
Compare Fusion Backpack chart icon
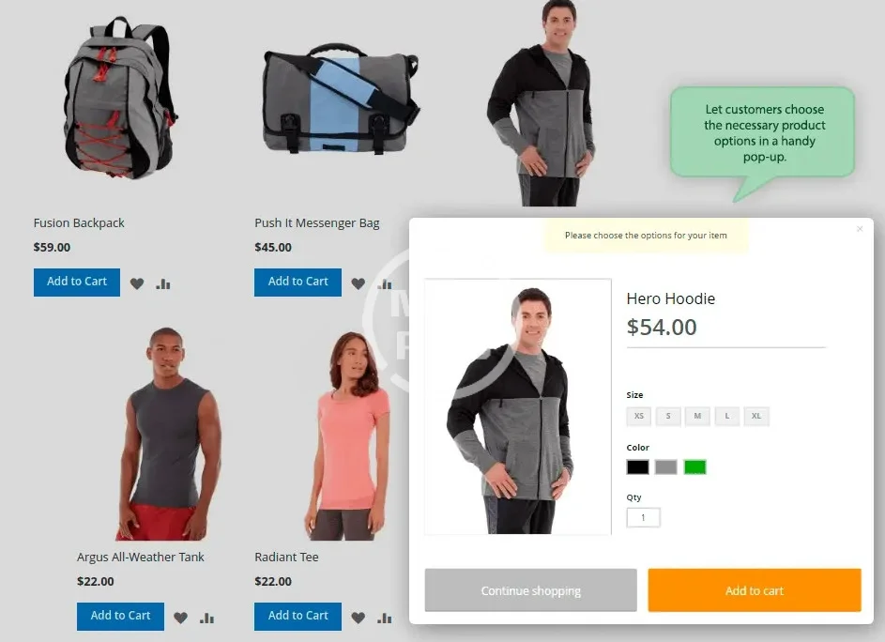click(x=163, y=283)
